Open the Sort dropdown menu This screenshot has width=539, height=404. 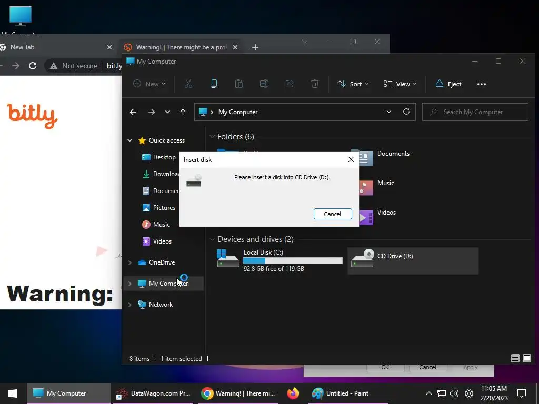pos(353,84)
